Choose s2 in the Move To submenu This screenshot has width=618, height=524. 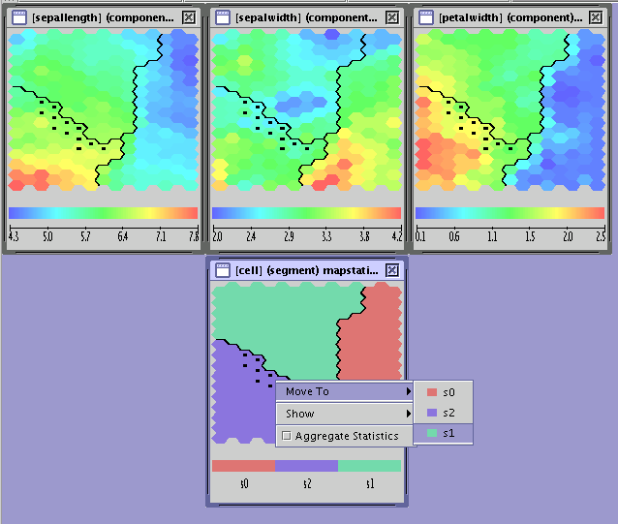pyautogui.click(x=444, y=413)
